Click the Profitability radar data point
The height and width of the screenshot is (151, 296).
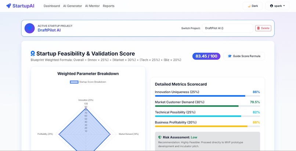point(59,134)
